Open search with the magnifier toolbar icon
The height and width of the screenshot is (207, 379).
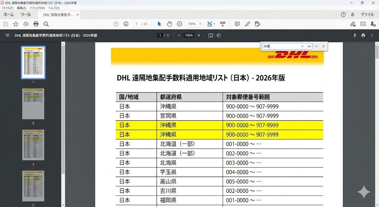tap(46, 24)
